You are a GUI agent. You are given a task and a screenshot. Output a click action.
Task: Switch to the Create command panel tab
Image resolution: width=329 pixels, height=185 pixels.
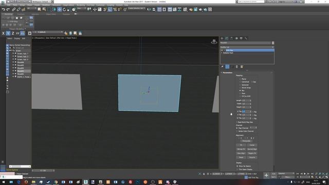222,39
